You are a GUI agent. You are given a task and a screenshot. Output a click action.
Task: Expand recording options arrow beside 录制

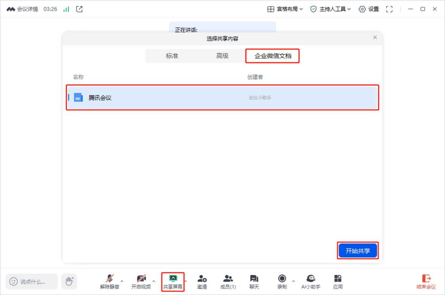click(x=293, y=281)
